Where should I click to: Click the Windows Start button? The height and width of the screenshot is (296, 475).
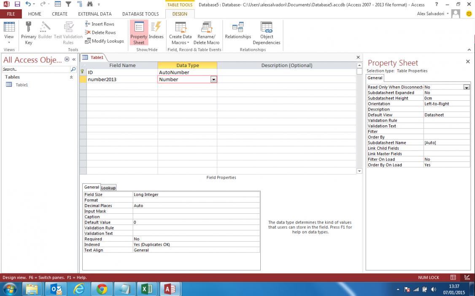tap(10, 289)
